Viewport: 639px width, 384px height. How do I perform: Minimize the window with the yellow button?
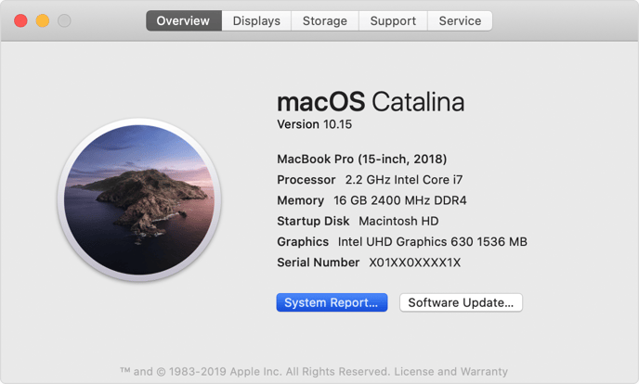43,20
